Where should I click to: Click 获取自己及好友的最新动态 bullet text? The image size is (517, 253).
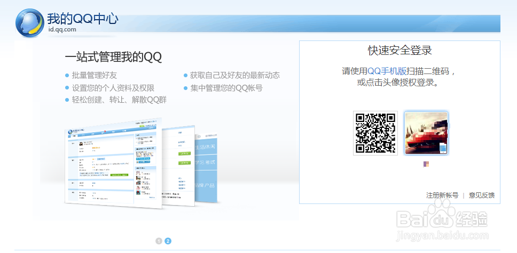[x=235, y=75]
